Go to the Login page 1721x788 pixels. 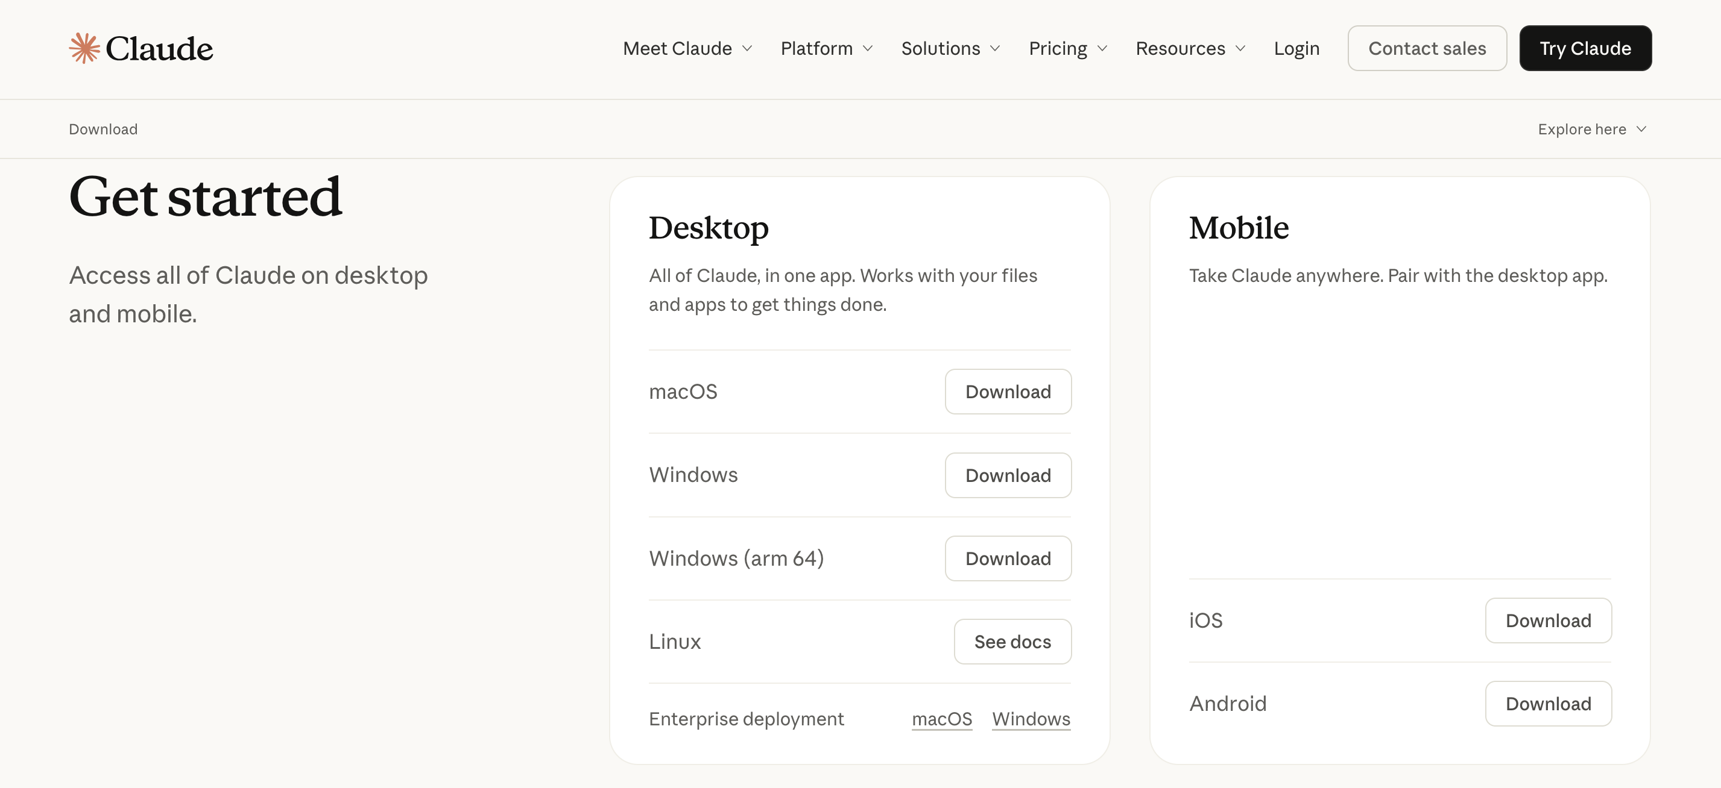pyautogui.click(x=1296, y=49)
